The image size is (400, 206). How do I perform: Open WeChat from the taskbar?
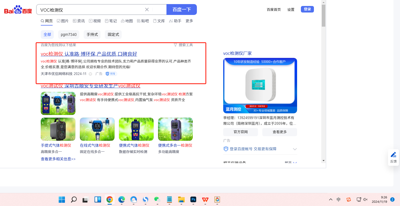point(157,200)
